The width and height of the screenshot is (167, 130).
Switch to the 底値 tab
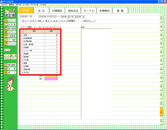pos(120,11)
